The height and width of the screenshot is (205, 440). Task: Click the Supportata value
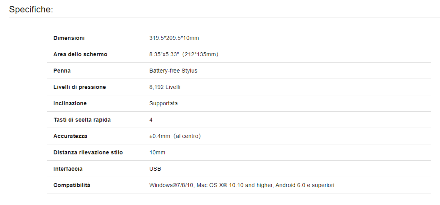click(x=164, y=103)
